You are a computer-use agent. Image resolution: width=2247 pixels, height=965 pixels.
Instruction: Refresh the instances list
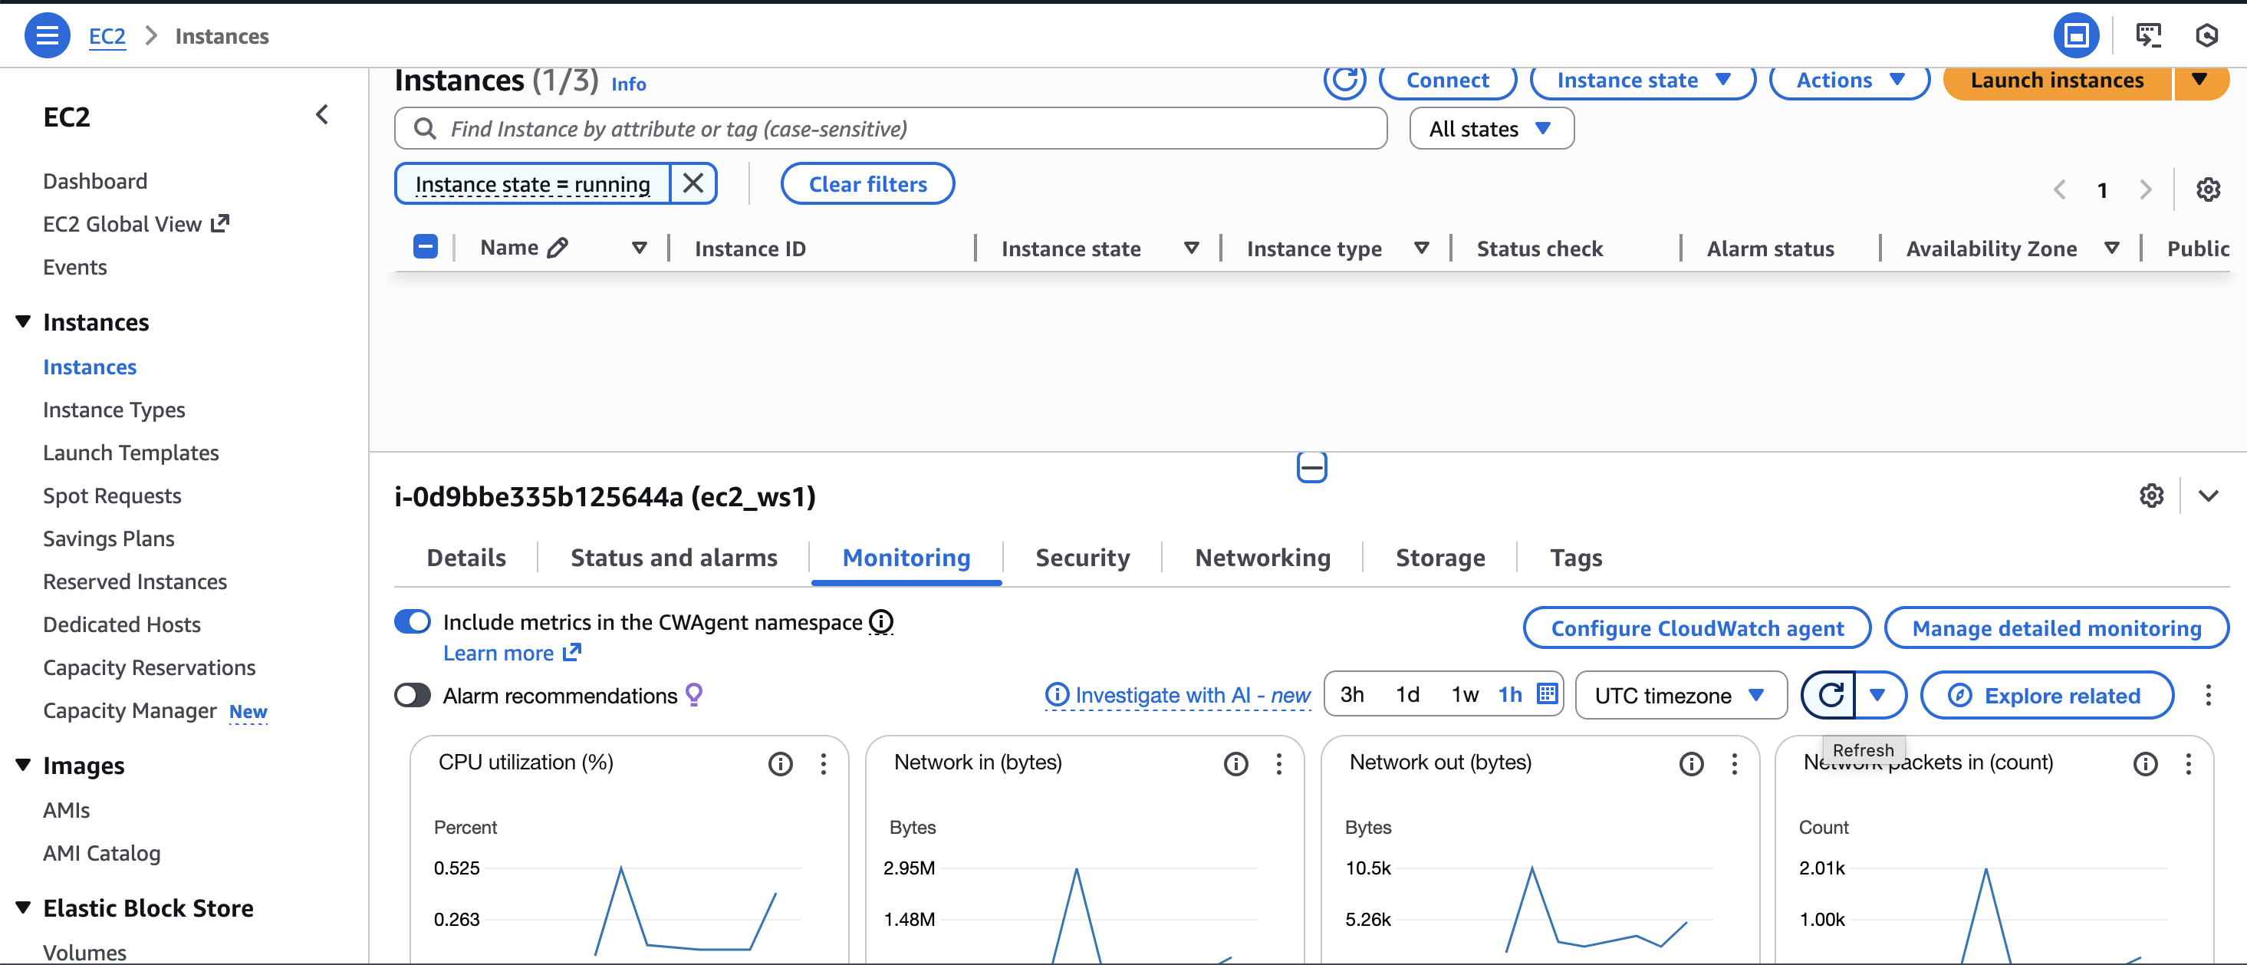pyautogui.click(x=1344, y=81)
